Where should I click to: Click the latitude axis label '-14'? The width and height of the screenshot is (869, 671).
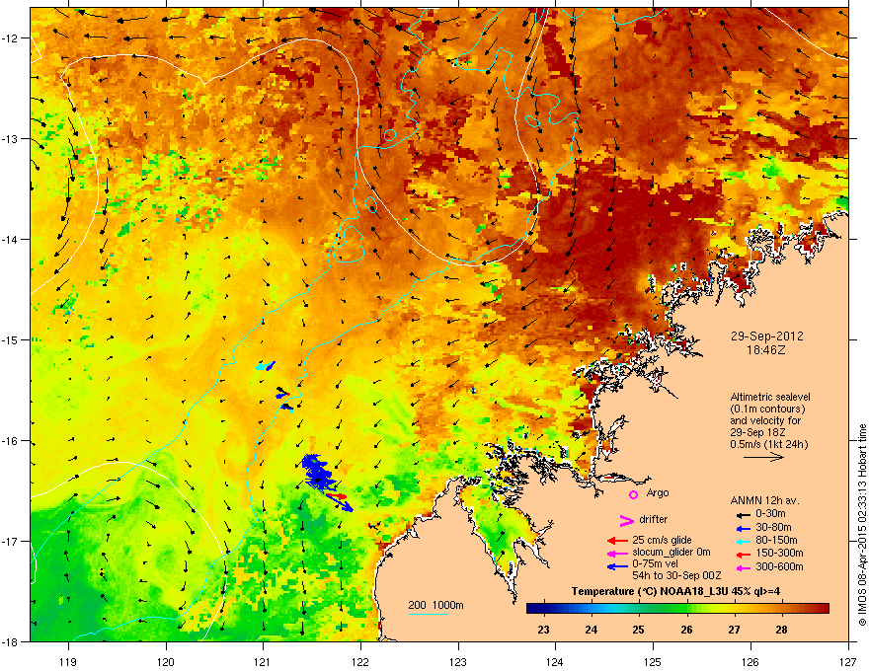pyautogui.click(x=10, y=240)
